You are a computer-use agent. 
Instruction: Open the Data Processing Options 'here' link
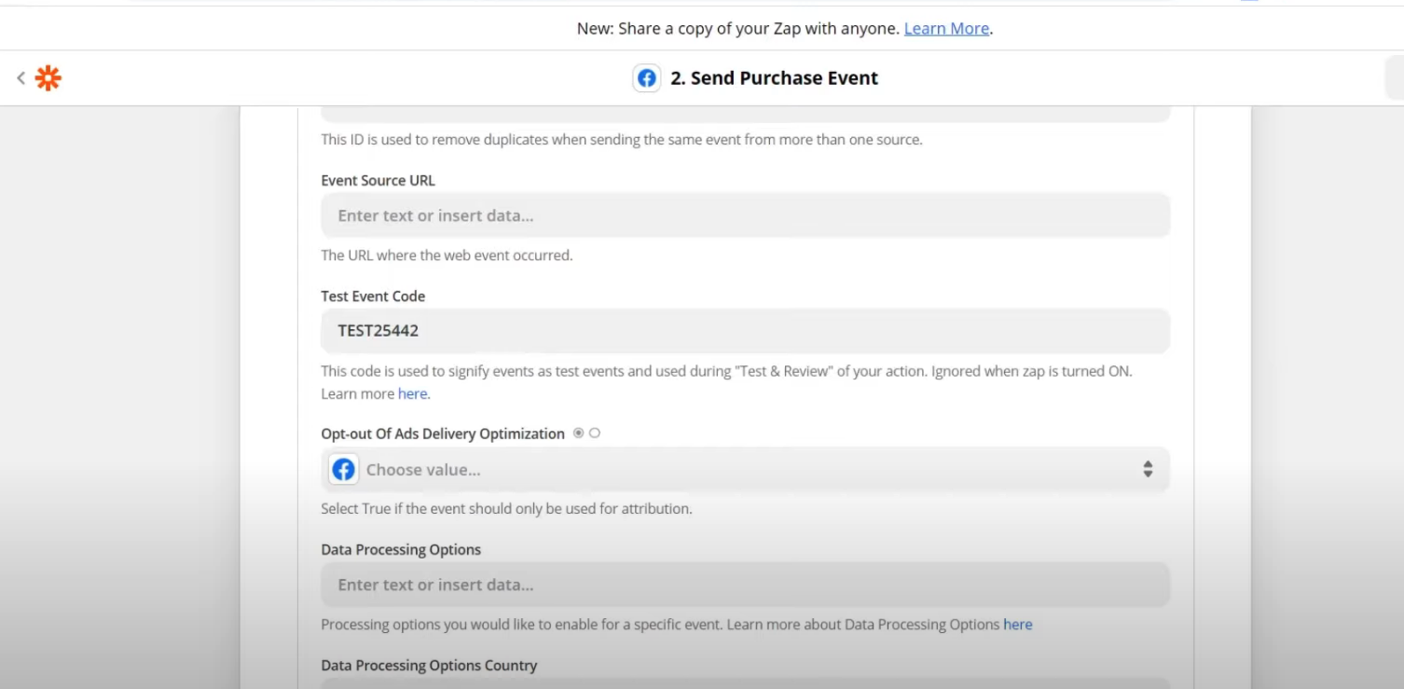tap(1017, 625)
